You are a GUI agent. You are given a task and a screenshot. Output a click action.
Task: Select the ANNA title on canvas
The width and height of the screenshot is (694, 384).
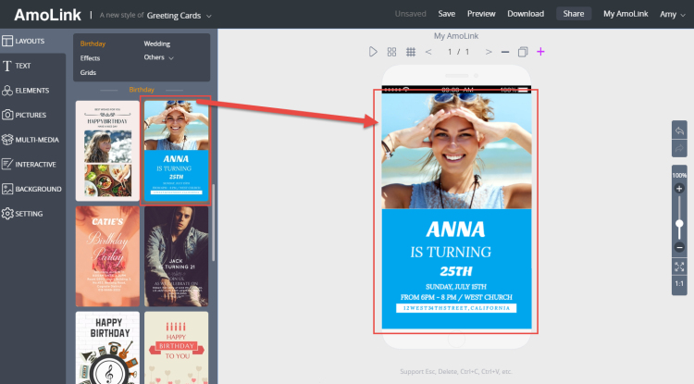456,229
